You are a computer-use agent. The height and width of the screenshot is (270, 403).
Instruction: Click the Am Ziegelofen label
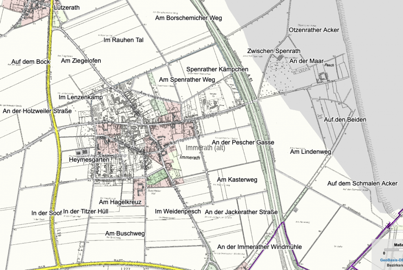coord(81,61)
